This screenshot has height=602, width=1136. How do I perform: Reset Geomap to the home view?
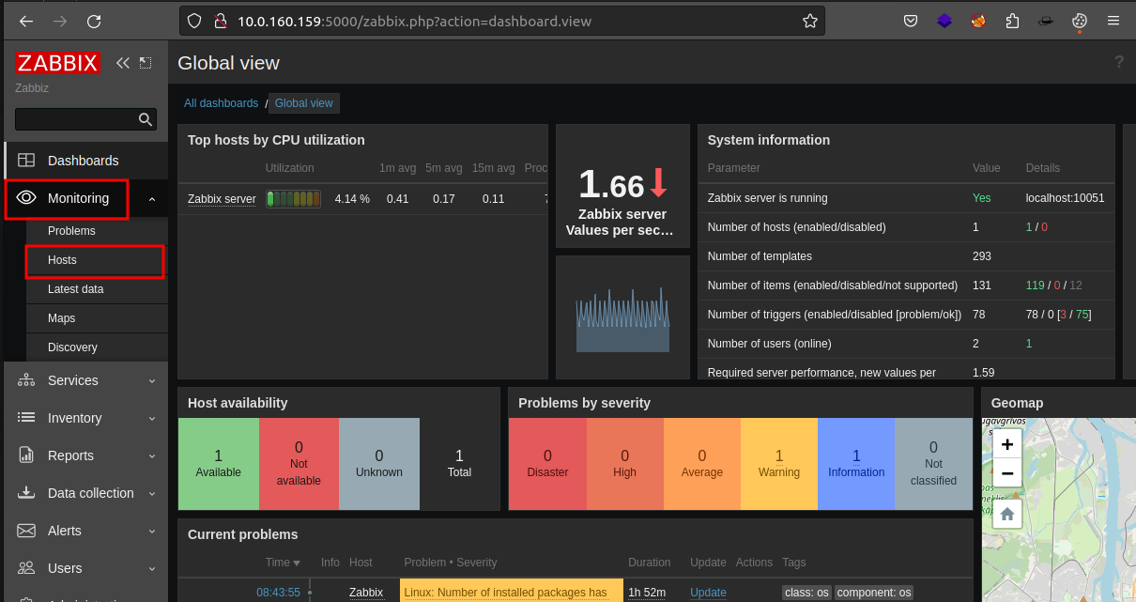tap(1007, 514)
